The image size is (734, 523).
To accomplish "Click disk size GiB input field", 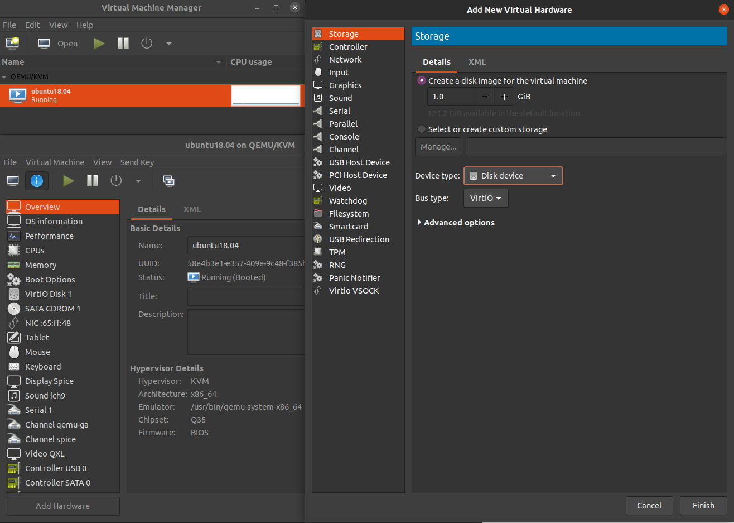I will (451, 97).
